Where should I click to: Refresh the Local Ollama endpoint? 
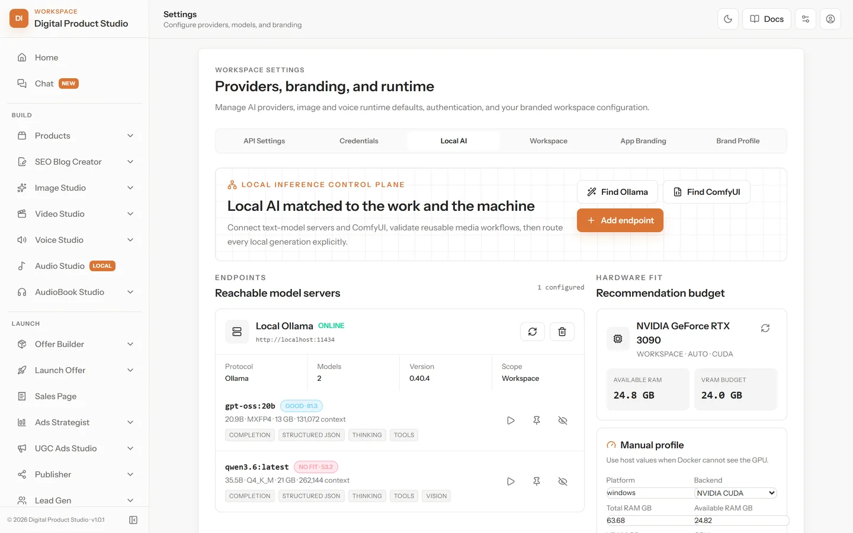coord(533,332)
